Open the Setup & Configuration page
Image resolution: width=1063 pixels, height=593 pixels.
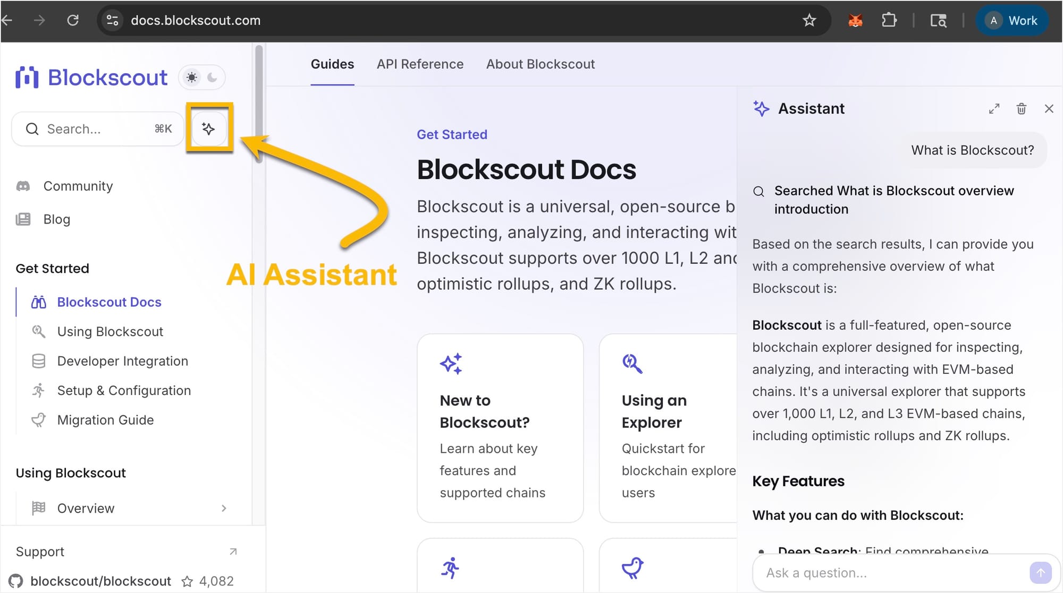click(124, 390)
